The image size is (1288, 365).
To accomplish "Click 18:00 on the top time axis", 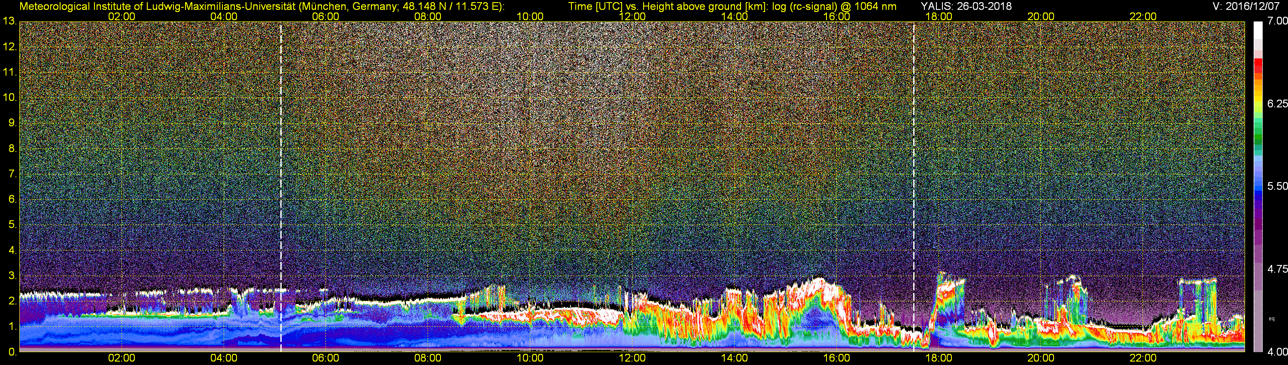I will pyautogui.click(x=939, y=16).
